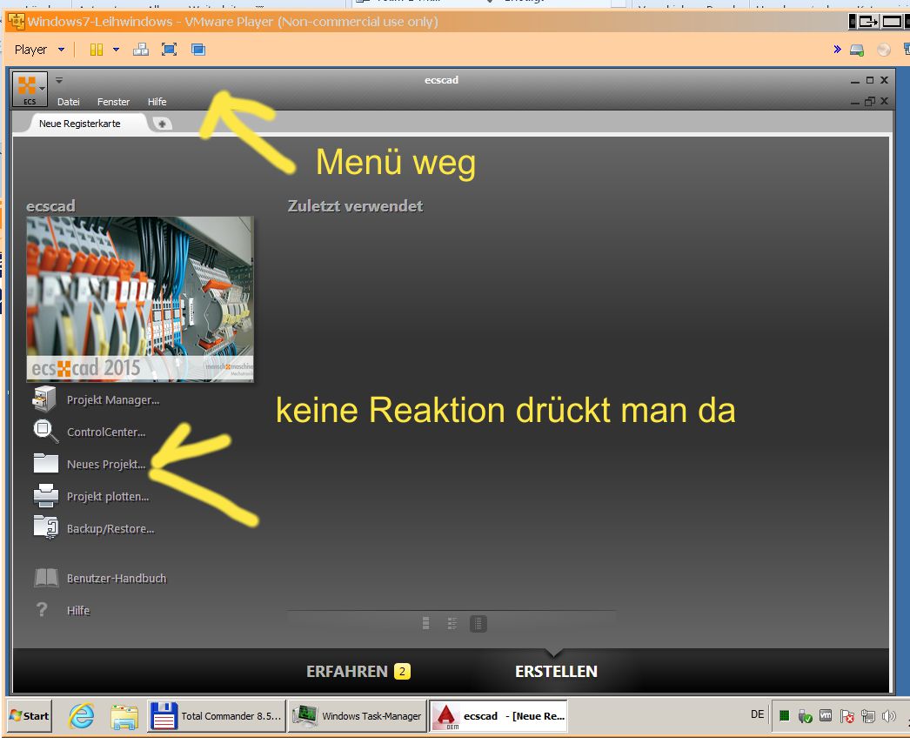Click VMware Tools tray icon
The width and height of the screenshot is (910, 744).
[x=826, y=715]
